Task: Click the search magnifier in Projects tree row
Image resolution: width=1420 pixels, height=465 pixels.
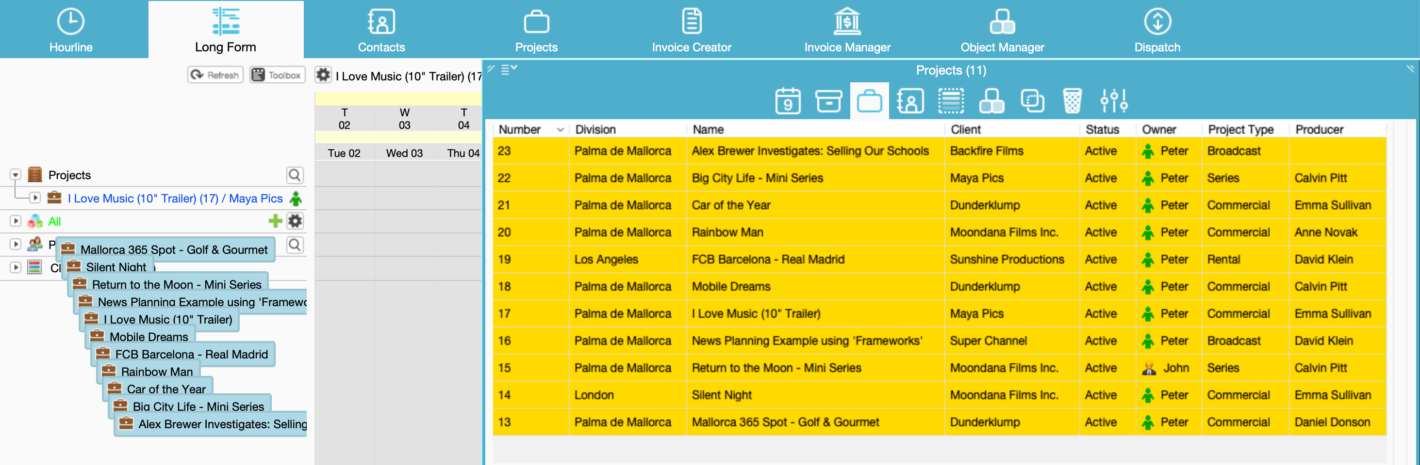Action: [295, 175]
